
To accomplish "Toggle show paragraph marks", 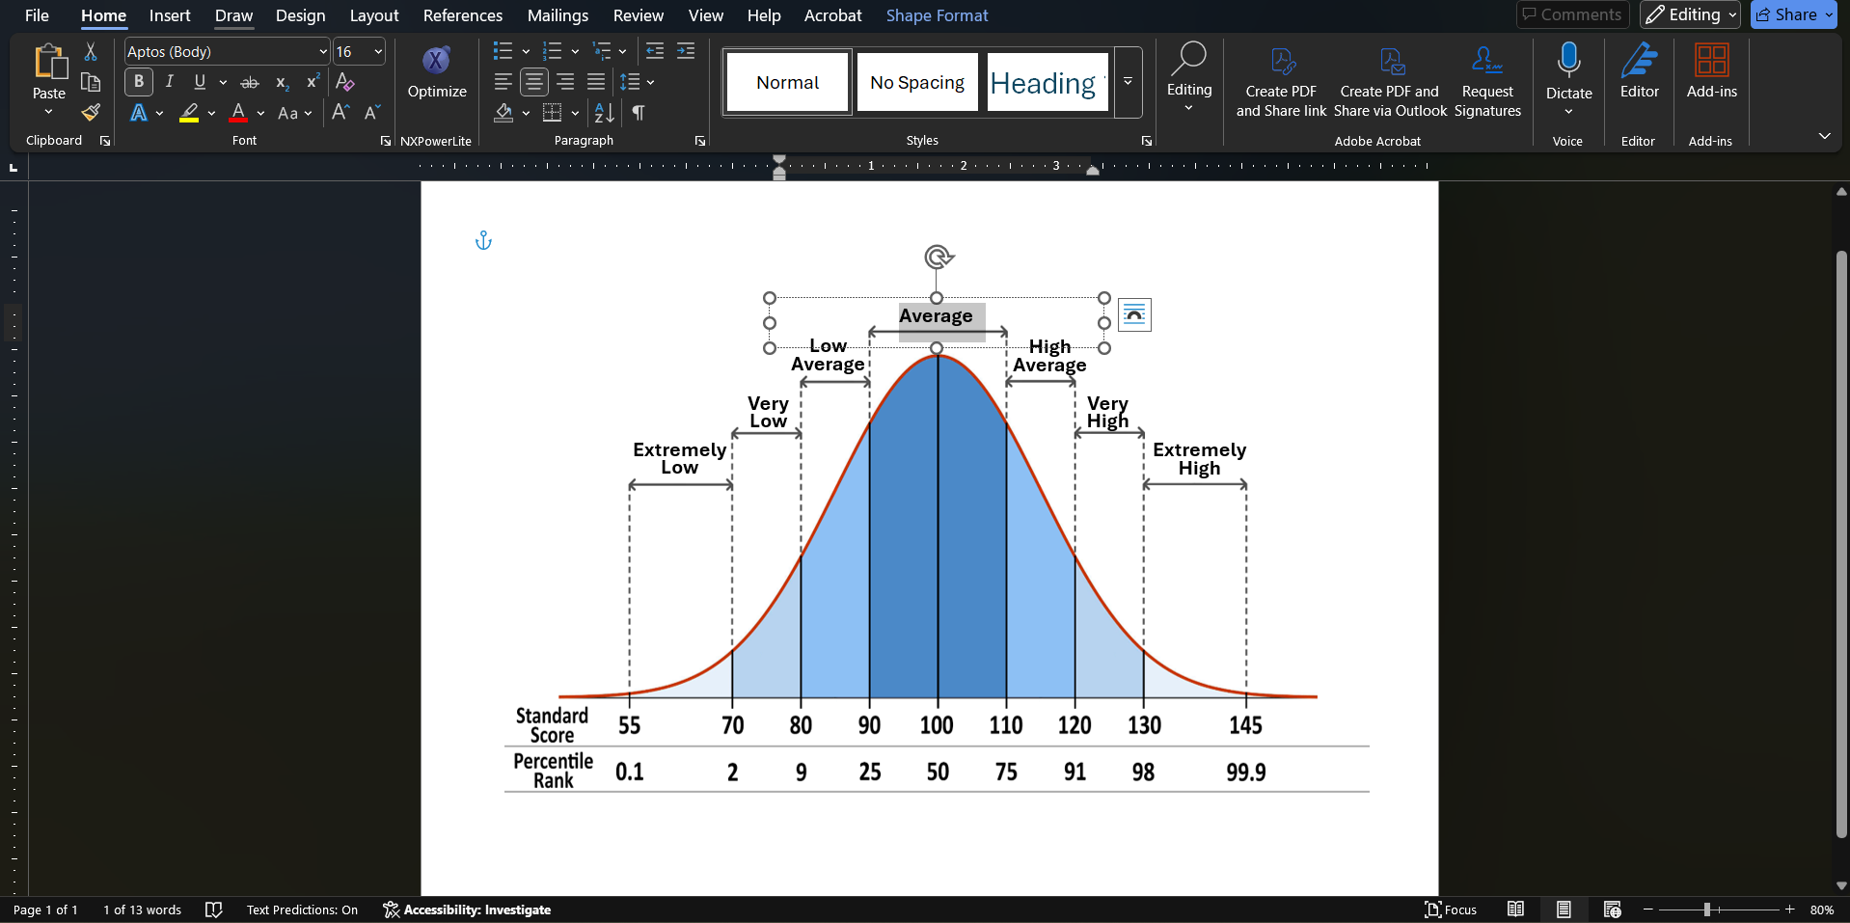I will click(638, 113).
